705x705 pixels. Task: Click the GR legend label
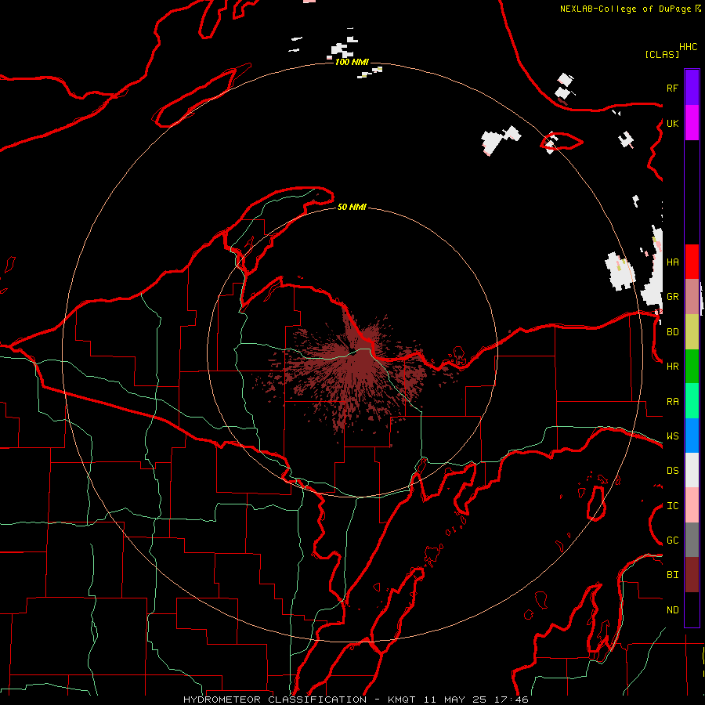coord(672,297)
